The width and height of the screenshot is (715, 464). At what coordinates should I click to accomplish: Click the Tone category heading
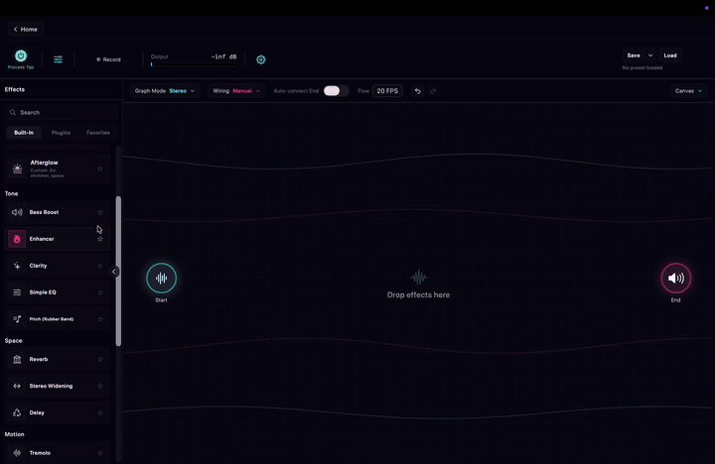(11, 193)
